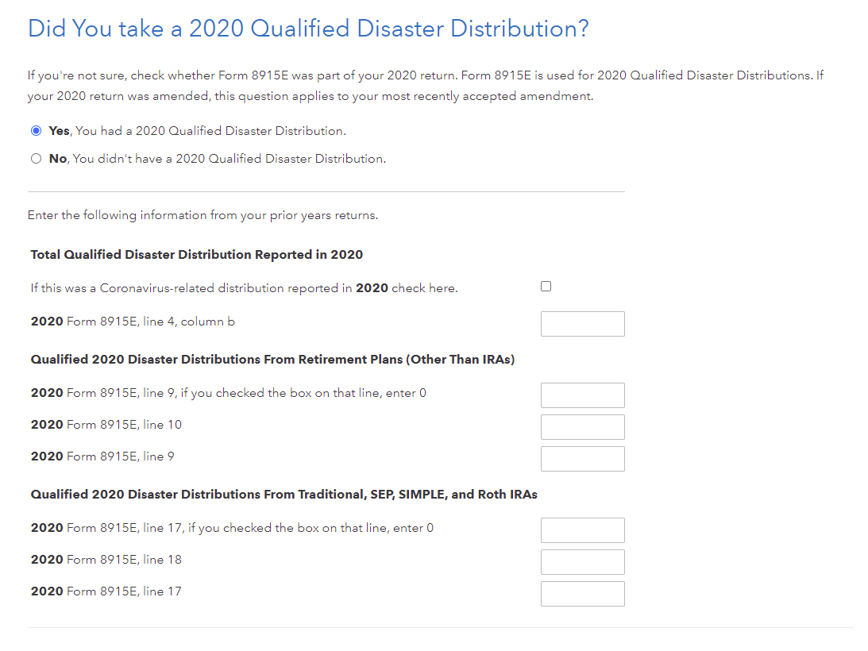Click the Form 8915E line 10 input box
This screenshot has height=651, width=868.
coord(582,427)
